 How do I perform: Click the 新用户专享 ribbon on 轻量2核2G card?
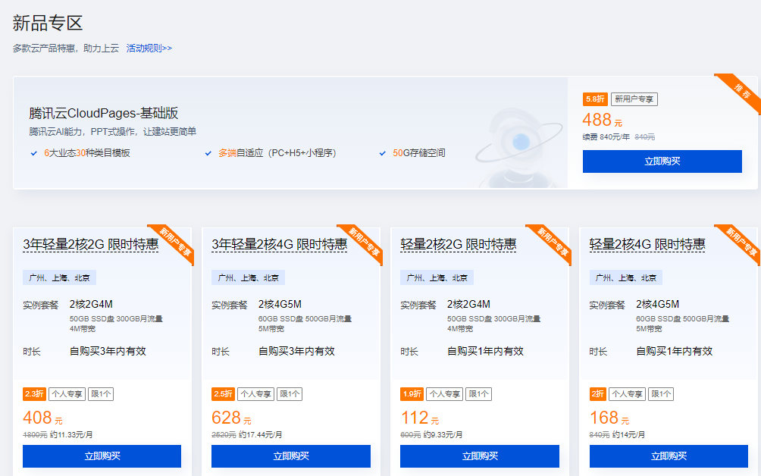click(553, 241)
